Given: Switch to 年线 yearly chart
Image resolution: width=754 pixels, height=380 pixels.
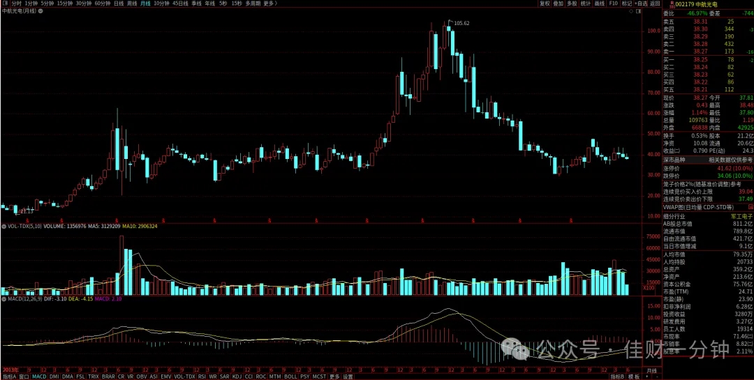Looking at the screenshot, I should tap(209, 3).
